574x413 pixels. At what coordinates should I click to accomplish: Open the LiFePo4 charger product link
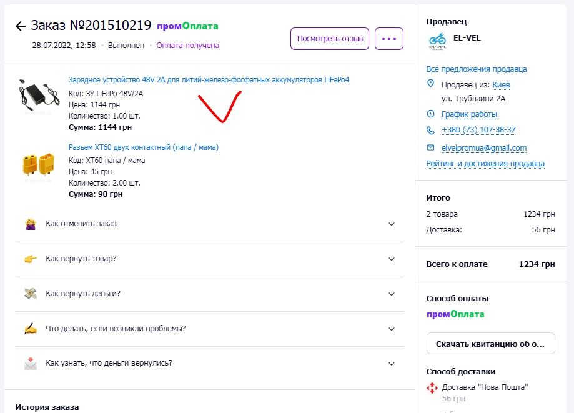[209, 80]
